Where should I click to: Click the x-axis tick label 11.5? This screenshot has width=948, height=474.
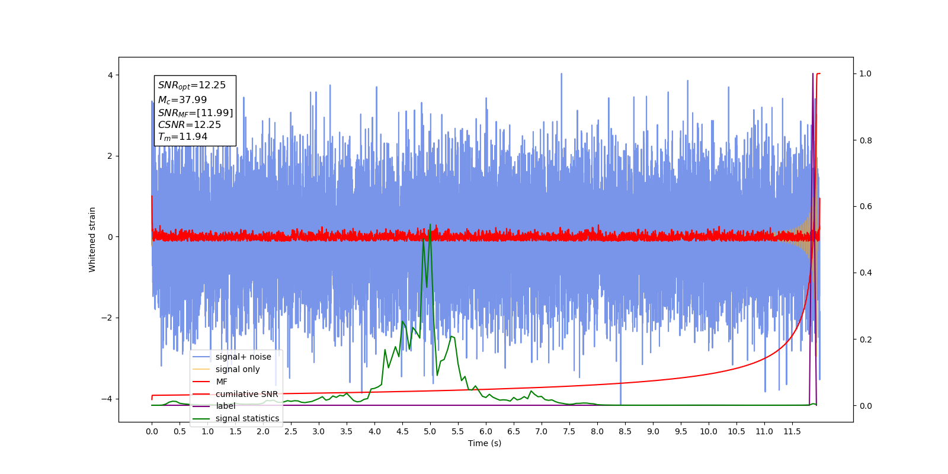pyautogui.click(x=792, y=431)
